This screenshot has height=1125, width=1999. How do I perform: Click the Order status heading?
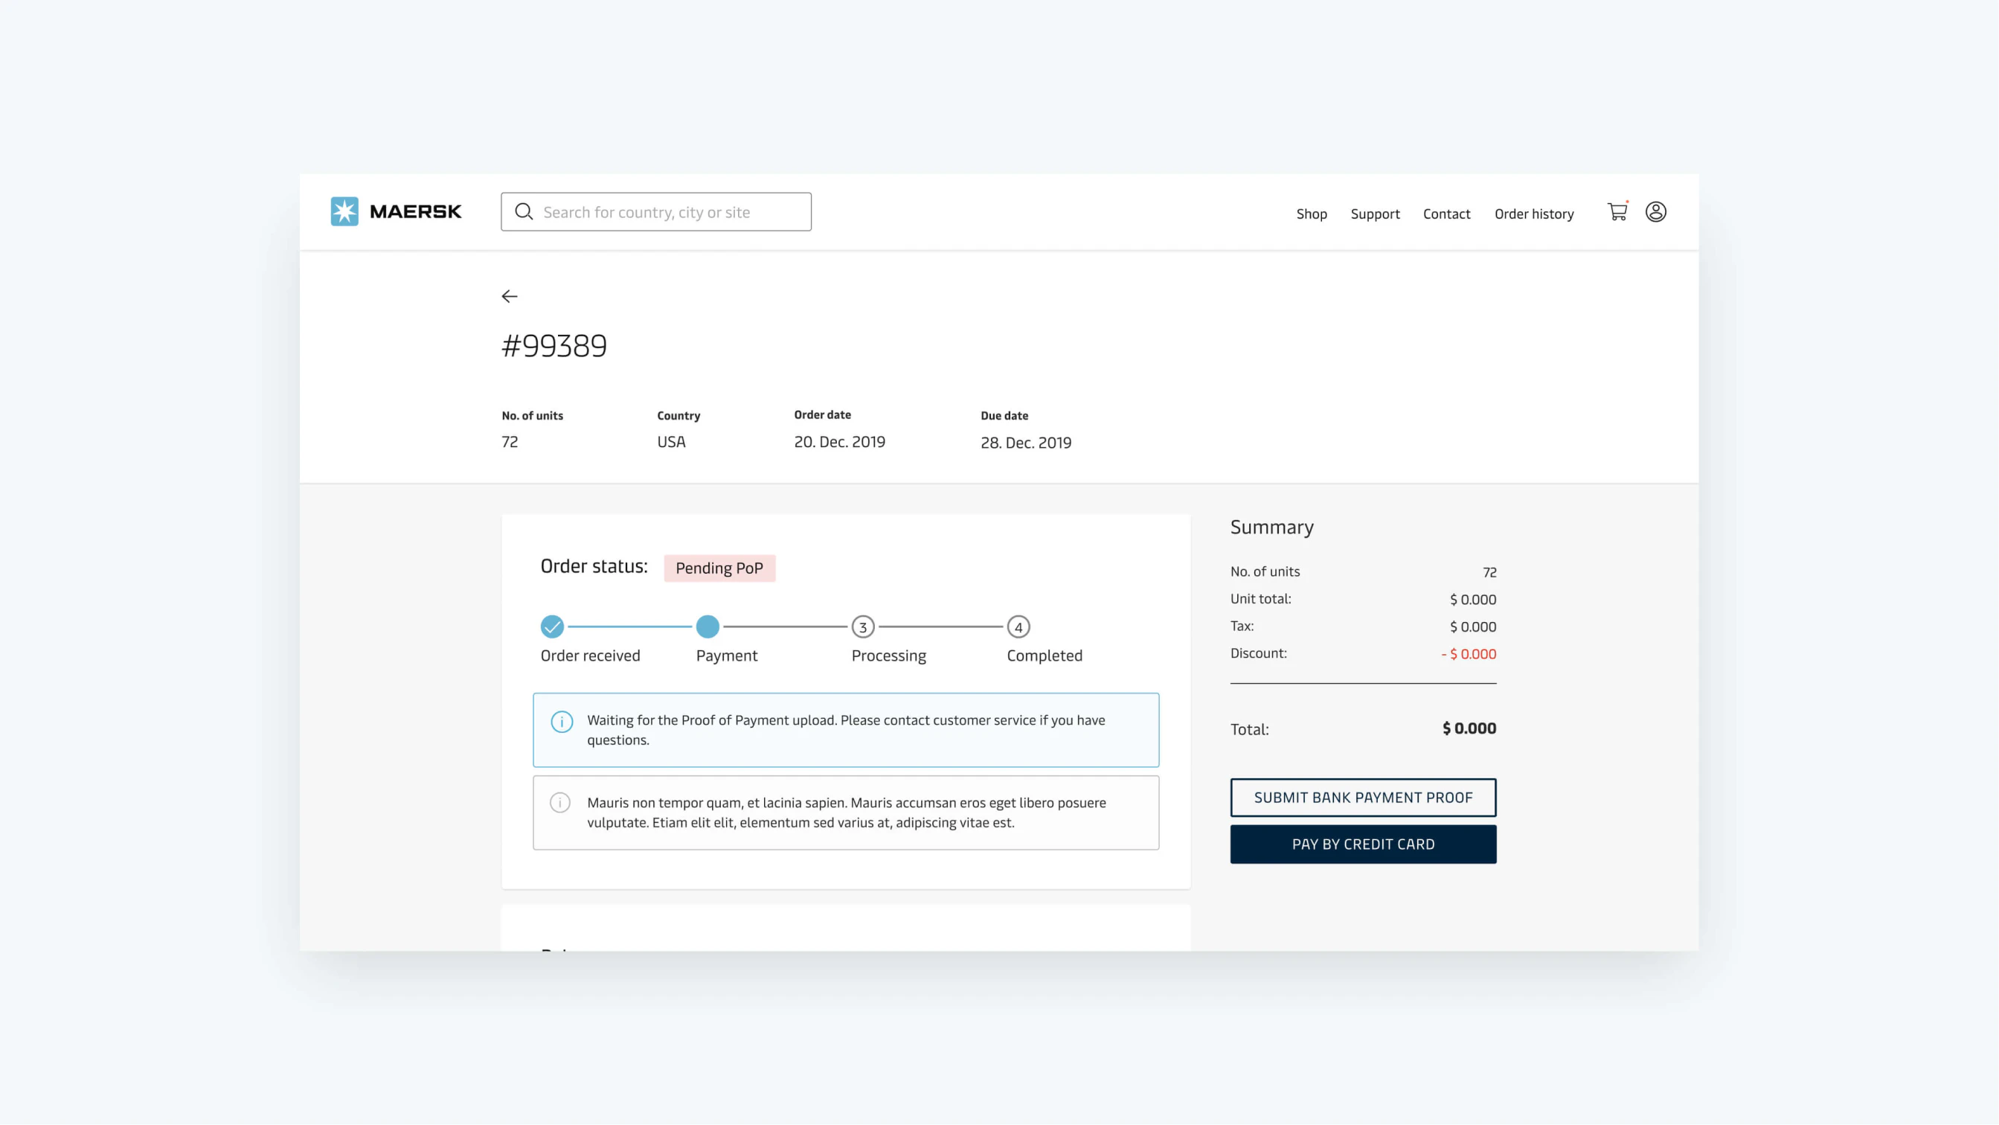tap(594, 566)
